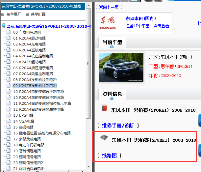The image size is (201, 172).
Task: Click the gray chip icon for 线路图
Action: tap(104, 137)
